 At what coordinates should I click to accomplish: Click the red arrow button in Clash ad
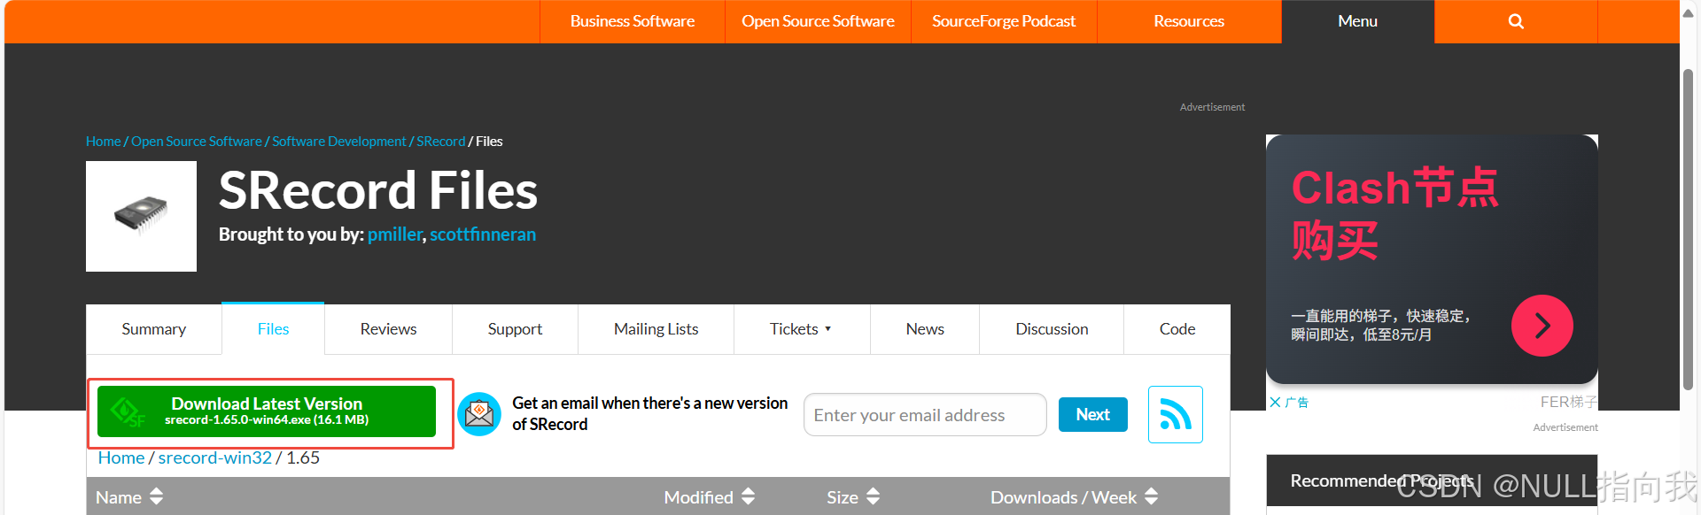tap(1542, 326)
